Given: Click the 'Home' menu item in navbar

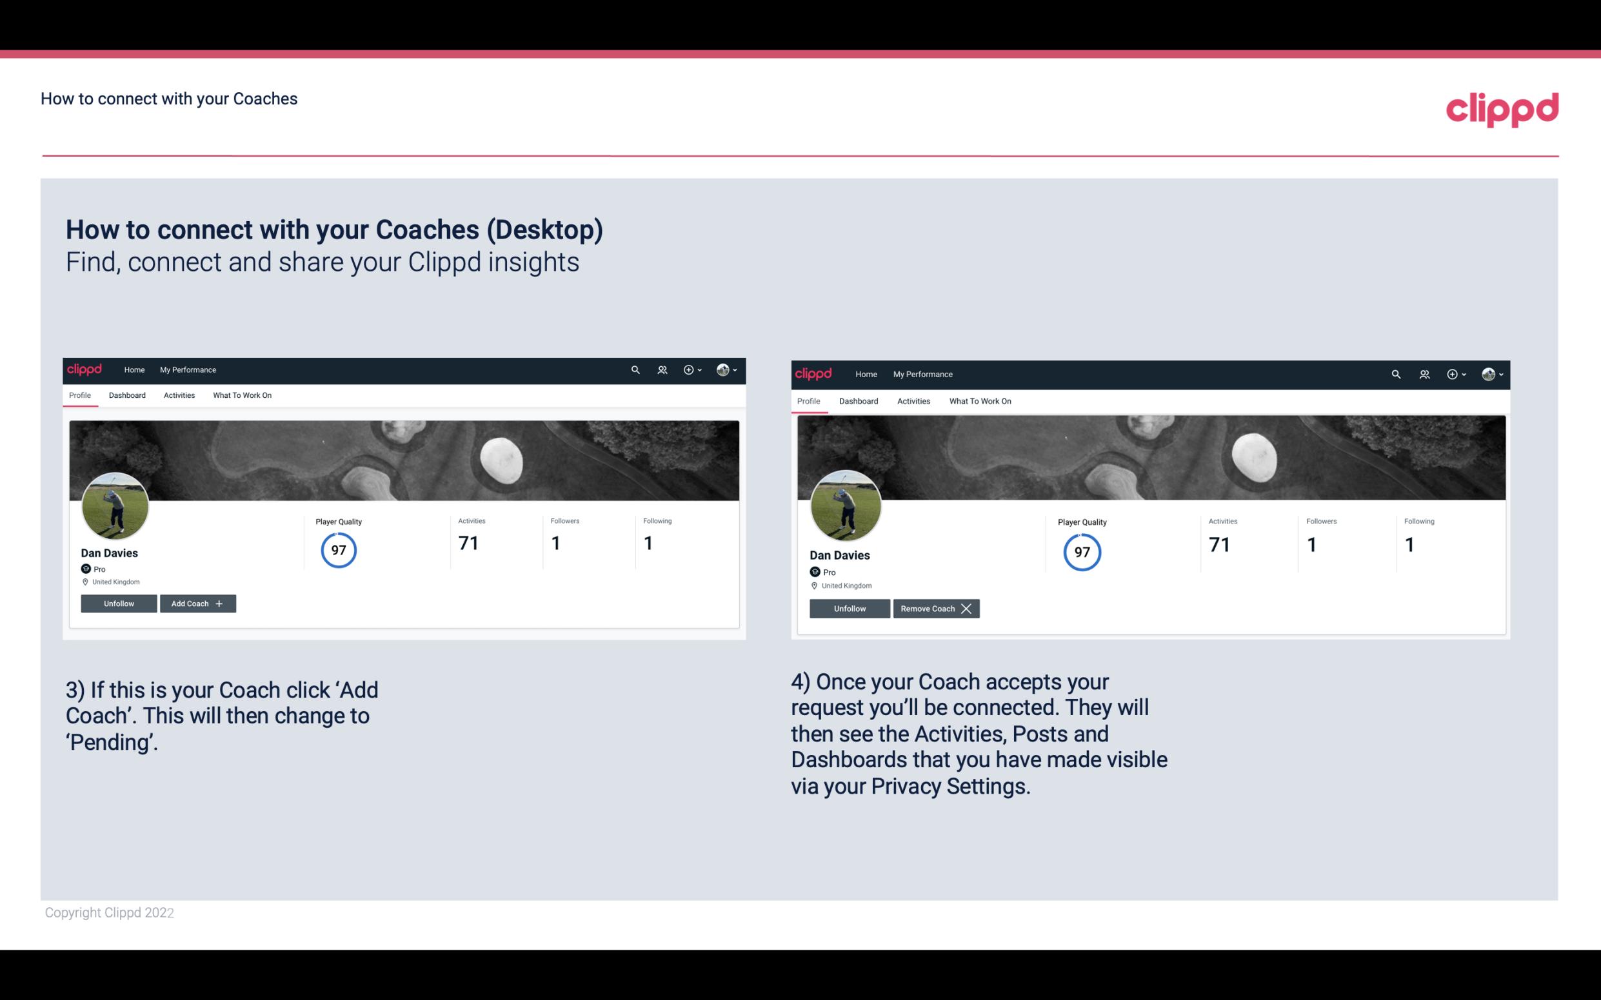Looking at the screenshot, I should coord(132,369).
